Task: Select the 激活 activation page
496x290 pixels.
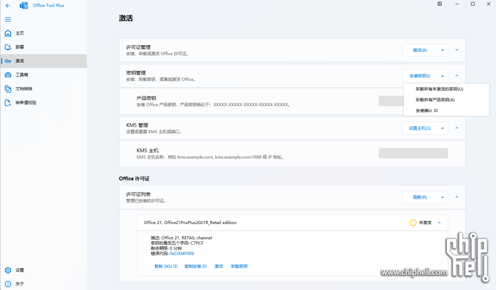Action: [x=44, y=61]
